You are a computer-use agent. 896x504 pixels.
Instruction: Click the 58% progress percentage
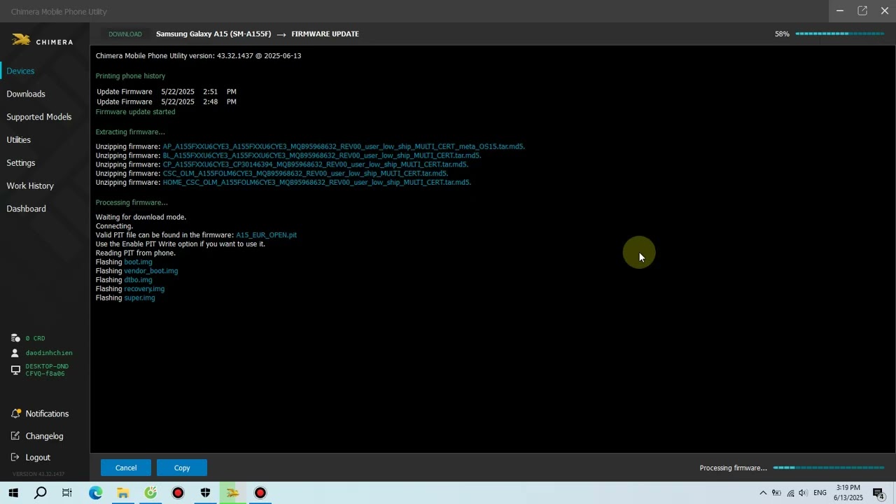782,34
